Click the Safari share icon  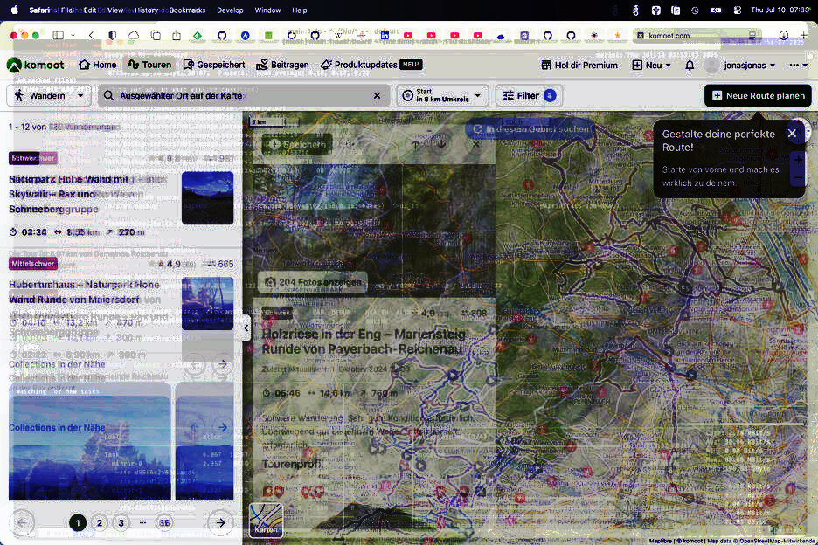[177, 35]
